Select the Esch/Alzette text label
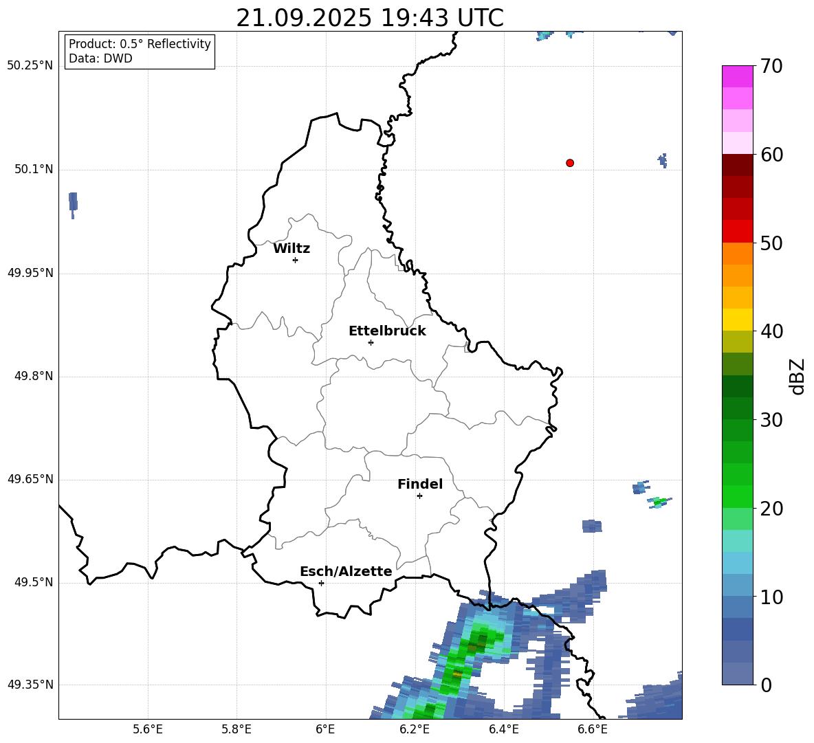The width and height of the screenshot is (814, 743). [x=346, y=572]
